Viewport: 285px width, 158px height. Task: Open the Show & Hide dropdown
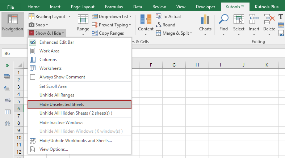(47, 33)
